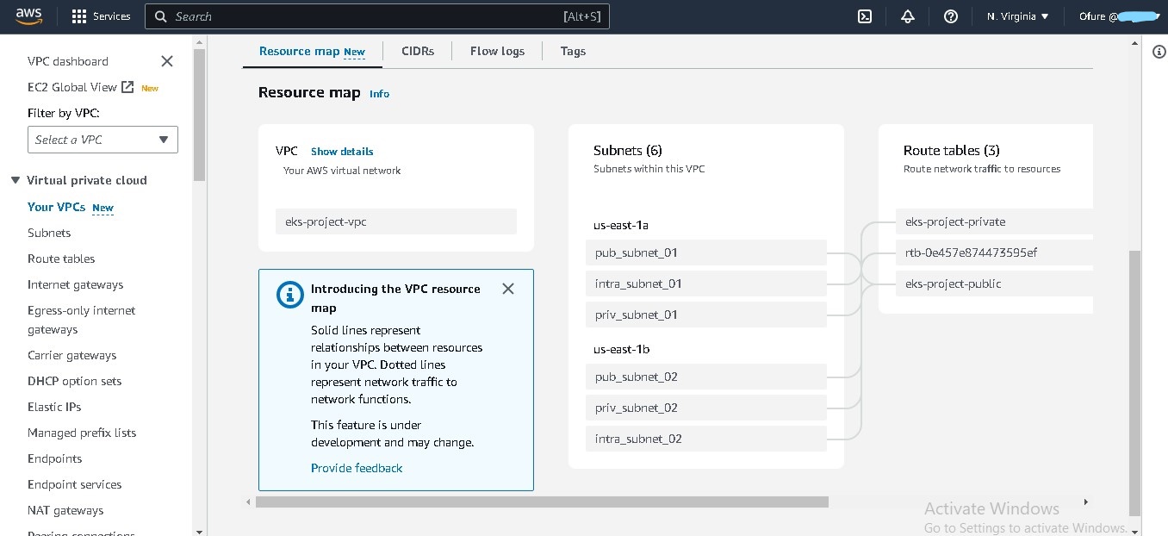
Task: Open the notifications bell
Action: (908, 16)
